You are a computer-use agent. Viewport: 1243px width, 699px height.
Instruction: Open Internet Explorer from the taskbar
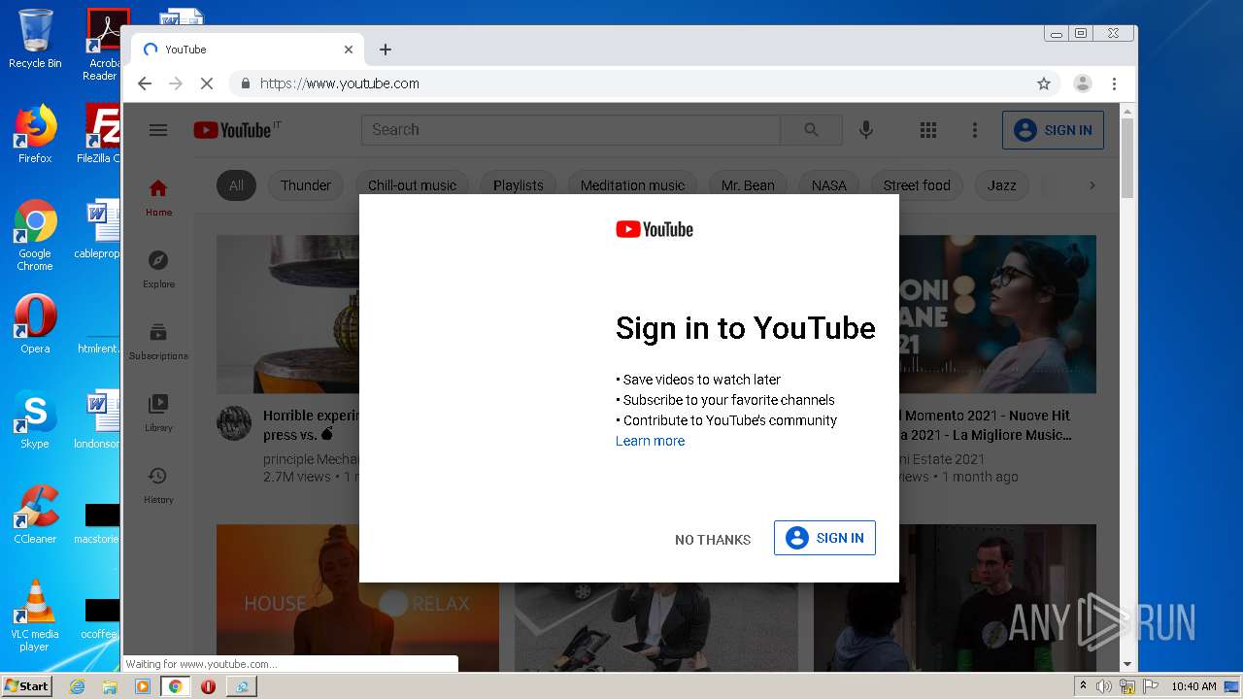[77, 686]
